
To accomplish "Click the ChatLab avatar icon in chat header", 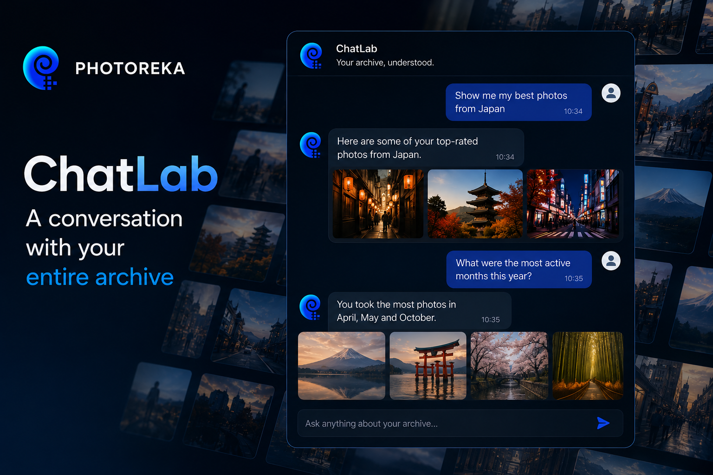I will tap(311, 56).
